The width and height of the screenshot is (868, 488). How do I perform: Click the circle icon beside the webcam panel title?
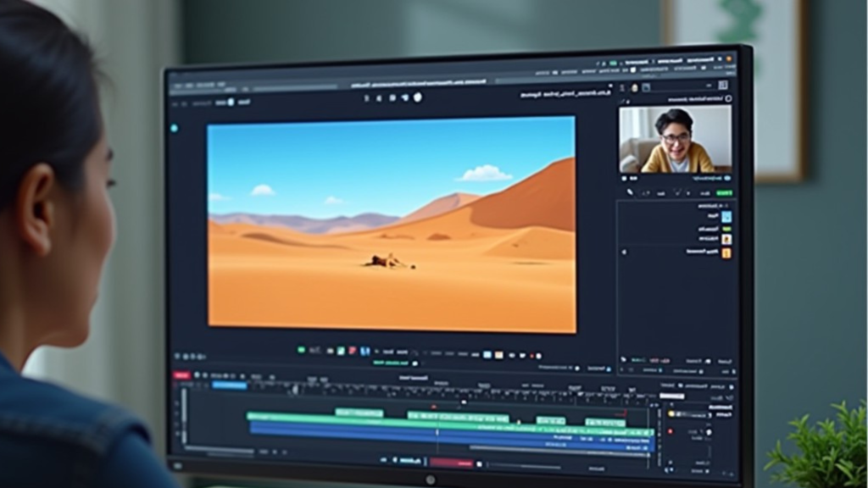point(728,98)
